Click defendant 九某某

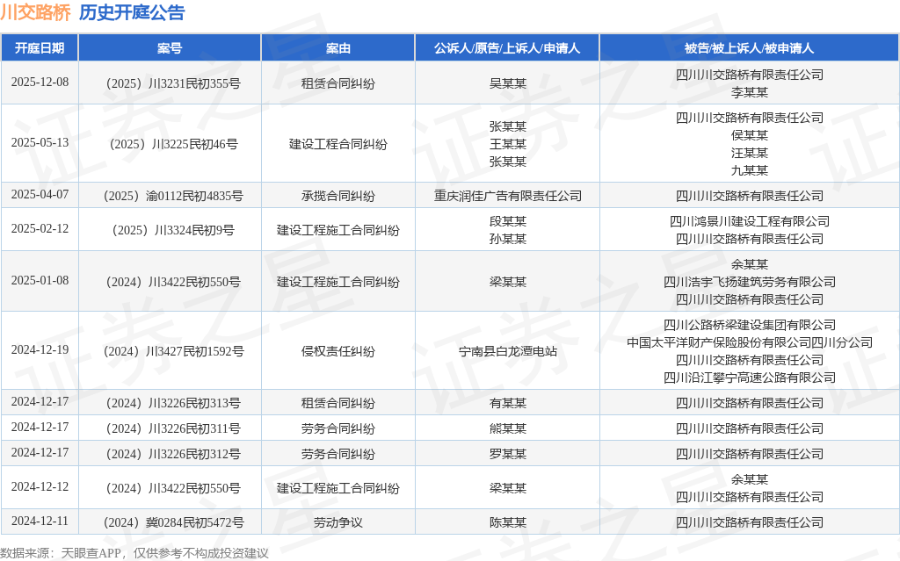(x=749, y=170)
